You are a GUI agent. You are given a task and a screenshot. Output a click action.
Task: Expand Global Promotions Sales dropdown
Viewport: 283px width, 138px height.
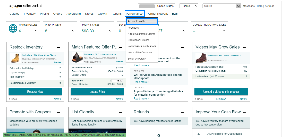[x=224, y=31]
